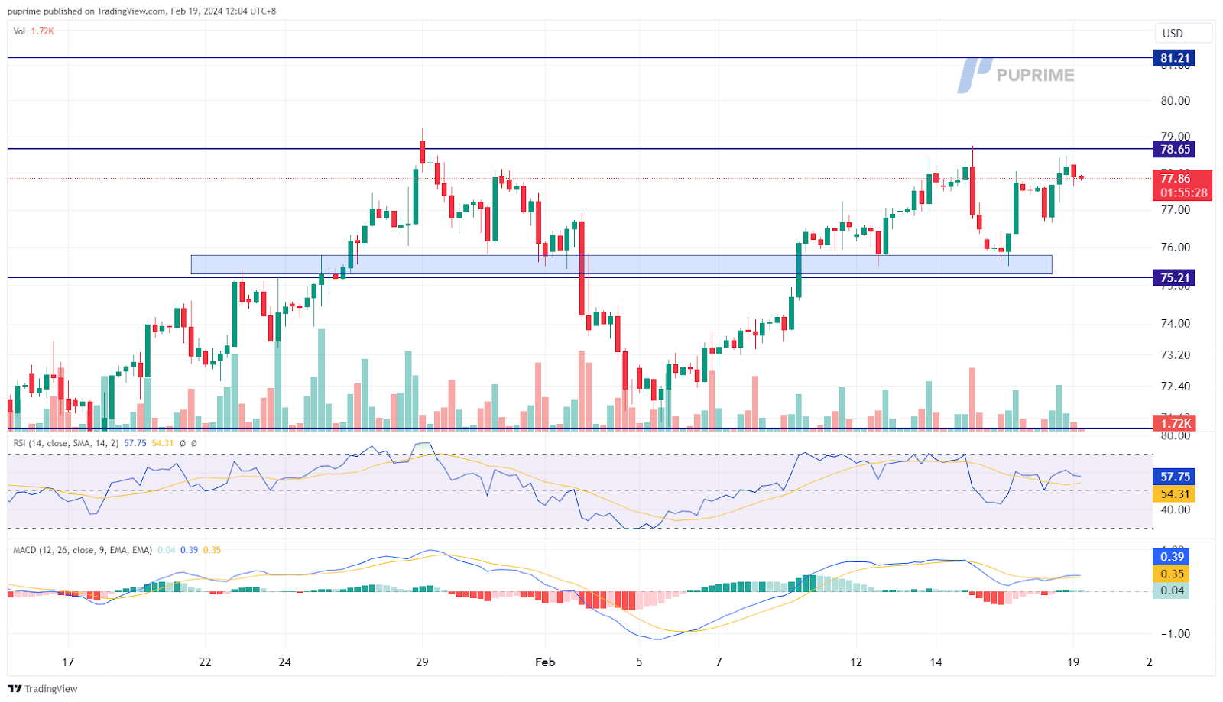The height and width of the screenshot is (702, 1223).
Task: Click the 19 date label on time axis
Action: coord(1073,662)
